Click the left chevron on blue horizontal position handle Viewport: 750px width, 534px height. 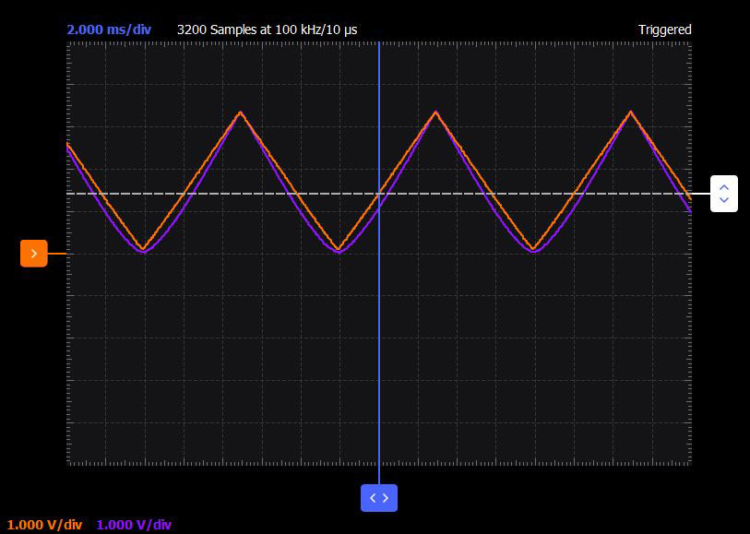(373, 498)
